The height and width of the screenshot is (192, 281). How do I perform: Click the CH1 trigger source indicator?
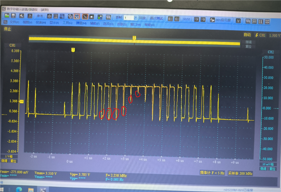260,35
